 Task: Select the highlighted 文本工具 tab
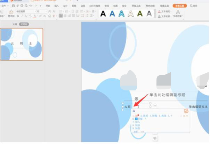coord(180,6)
